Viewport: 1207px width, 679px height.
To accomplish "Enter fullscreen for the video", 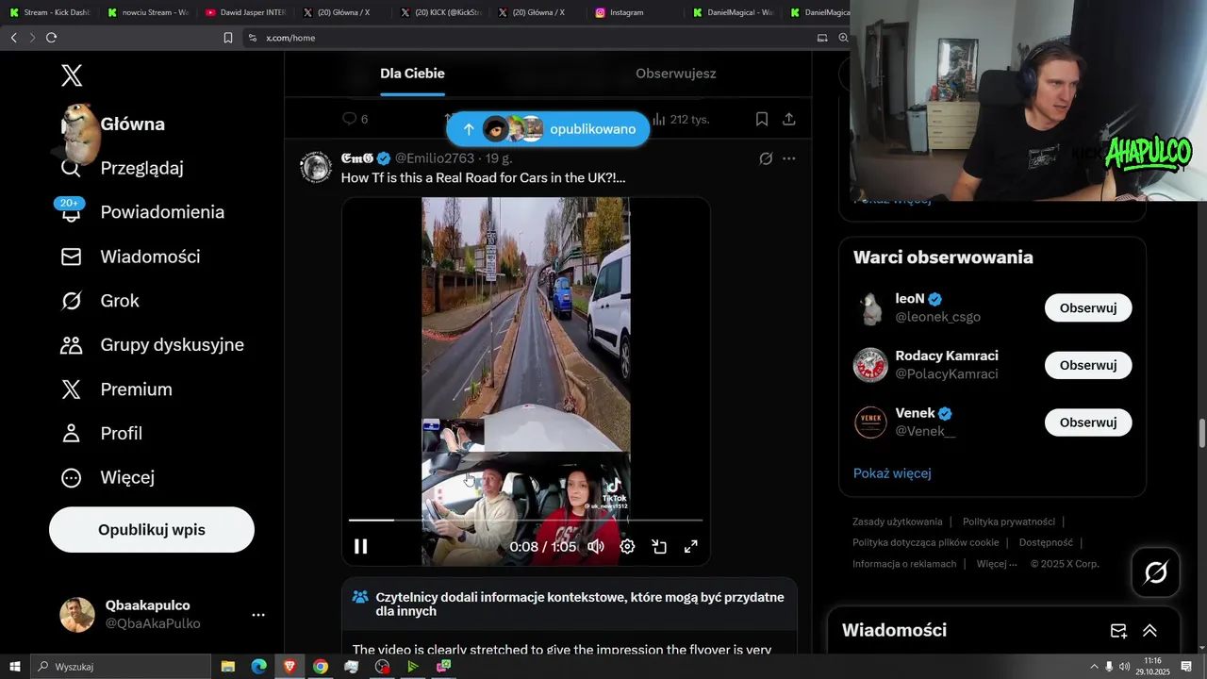I will (x=690, y=546).
